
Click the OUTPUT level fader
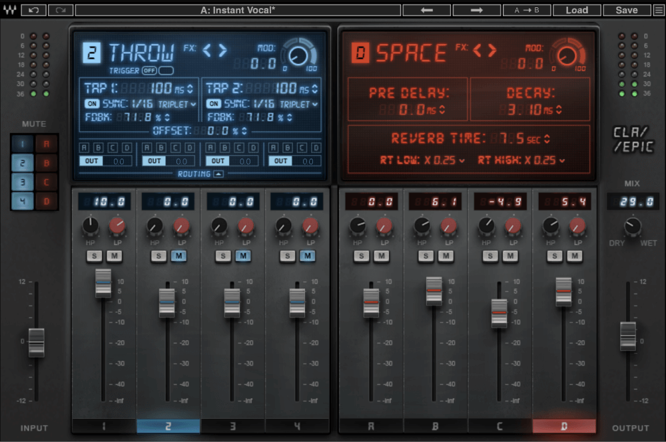(x=628, y=336)
